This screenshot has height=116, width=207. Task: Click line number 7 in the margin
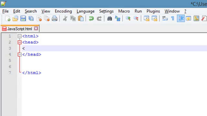coord(10,73)
